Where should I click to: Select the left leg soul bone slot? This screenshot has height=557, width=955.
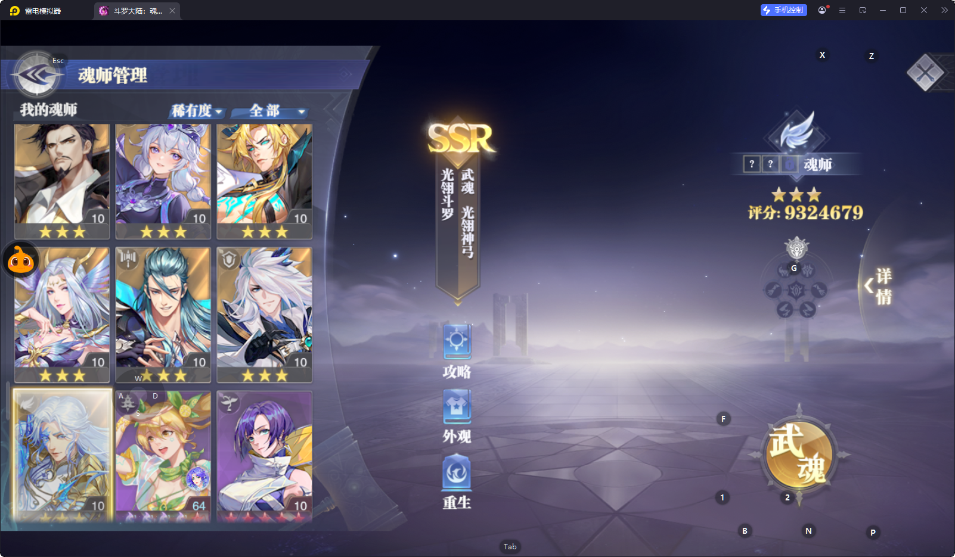tap(785, 310)
